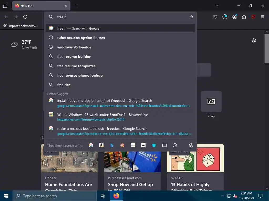Search this time with Wikipedia
The width and height of the screenshot is (269, 201).
point(143,145)
